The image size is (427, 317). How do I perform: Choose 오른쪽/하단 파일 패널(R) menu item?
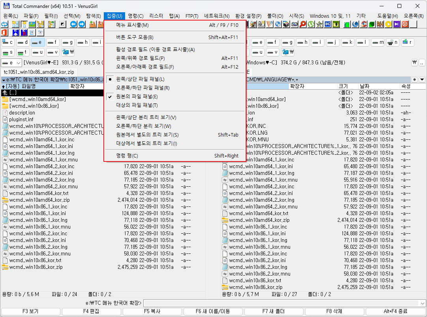click(x=175, y=88)
